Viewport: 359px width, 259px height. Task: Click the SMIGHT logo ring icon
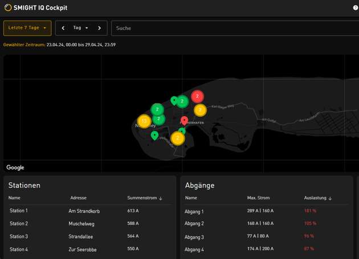point(8,7)
